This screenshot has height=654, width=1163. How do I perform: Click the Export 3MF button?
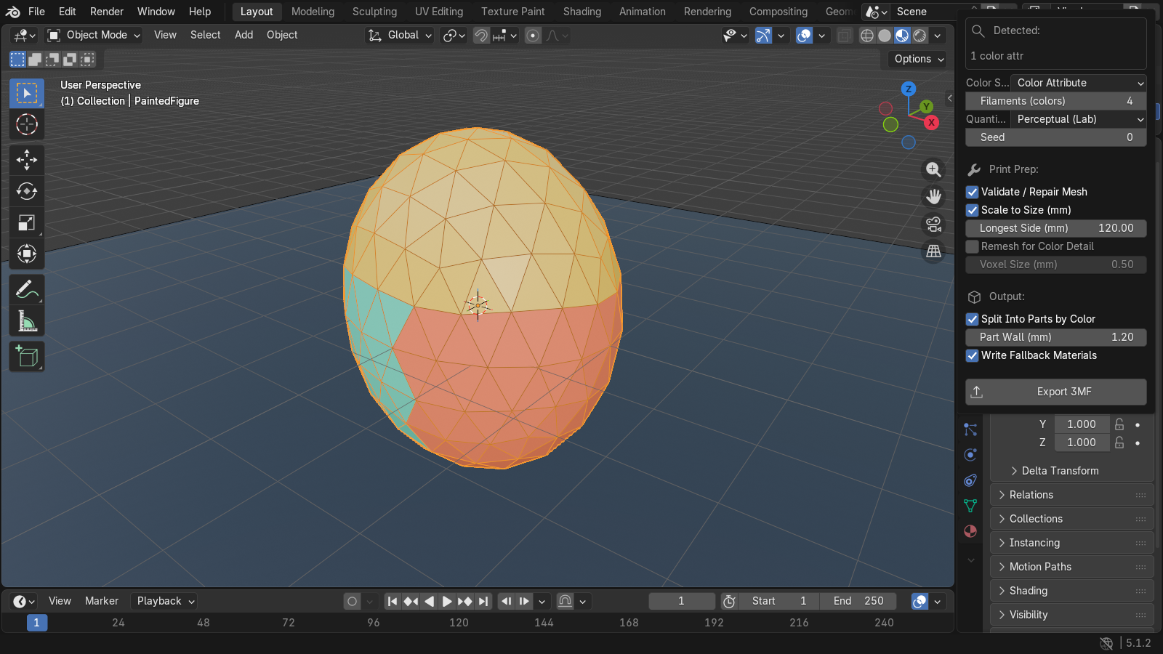1056,392
